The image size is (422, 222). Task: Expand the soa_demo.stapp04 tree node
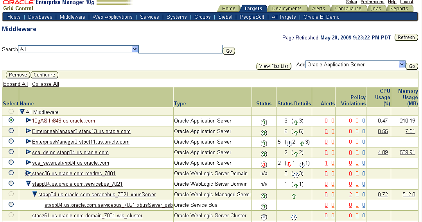point(28,152)
